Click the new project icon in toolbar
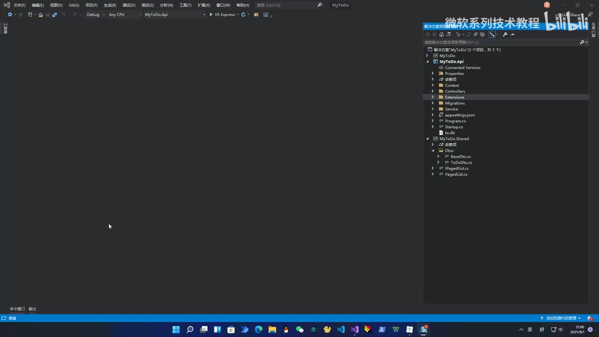 [30, 15]
